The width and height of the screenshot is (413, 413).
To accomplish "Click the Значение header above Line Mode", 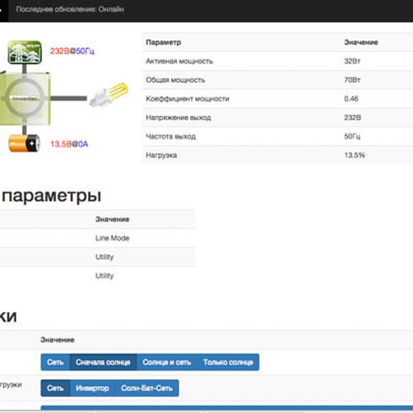I will (x=112, y=220).
